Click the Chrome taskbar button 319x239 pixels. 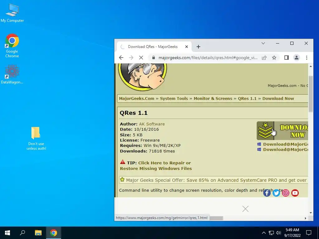tap(54, 233)
